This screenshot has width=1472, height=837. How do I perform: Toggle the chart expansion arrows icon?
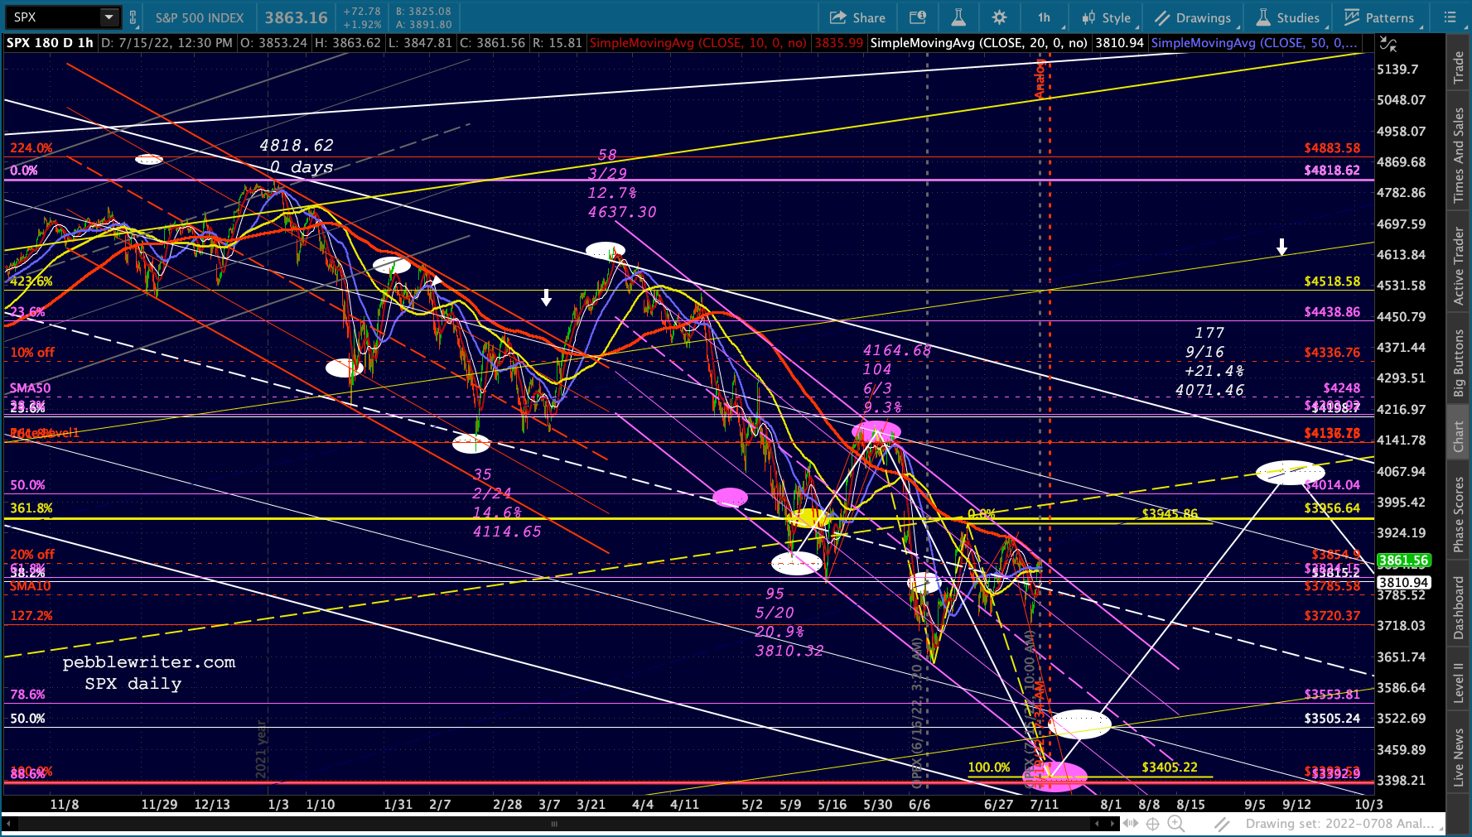(x=1130, y=823)
